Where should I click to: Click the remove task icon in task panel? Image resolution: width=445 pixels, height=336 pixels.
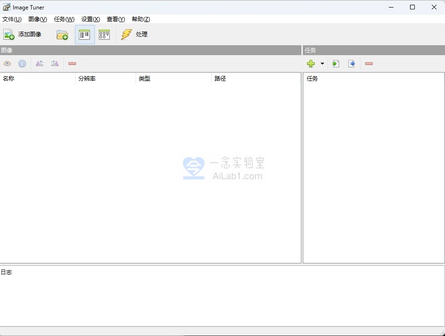(369, 63)
